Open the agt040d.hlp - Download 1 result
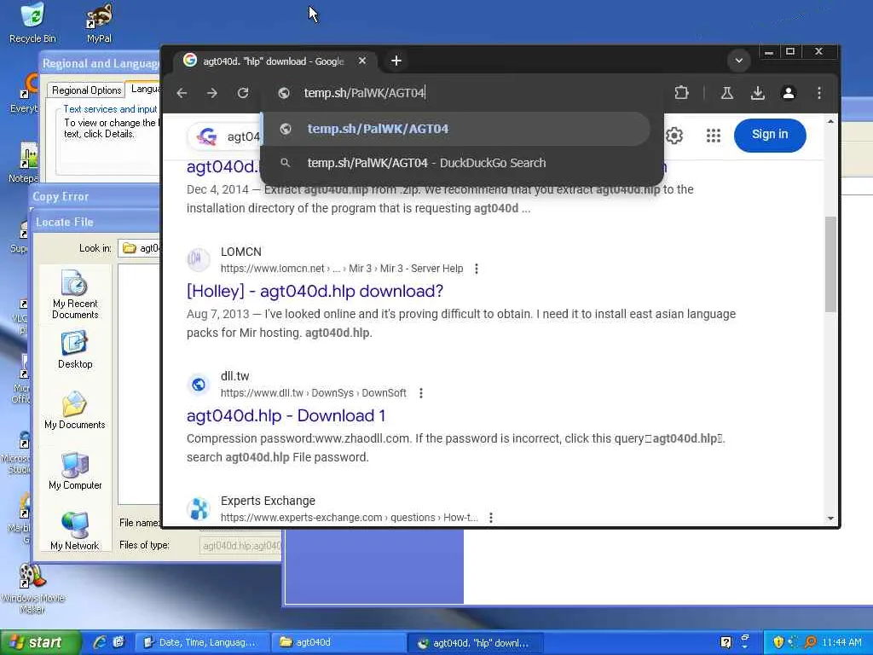 coord(286,416)
